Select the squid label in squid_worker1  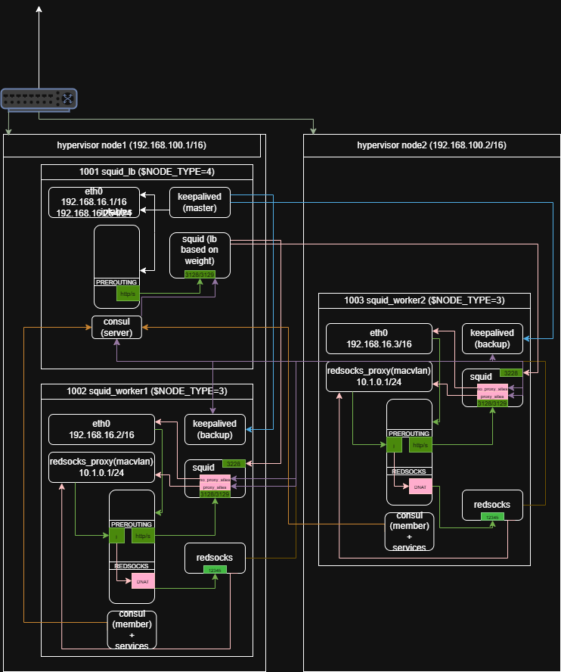[203, 468]
